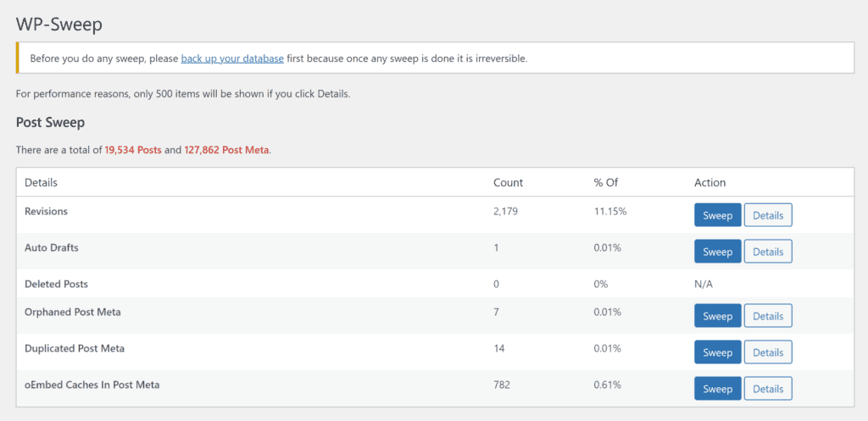Click the % Of column header
This screenshot has width=868, height=421.
[605, 182]
